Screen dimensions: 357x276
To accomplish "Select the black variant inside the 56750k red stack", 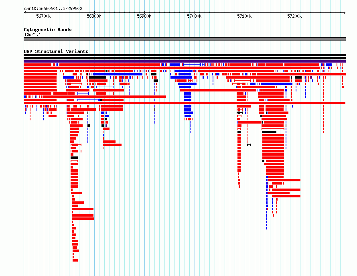I will click(74, 158).
